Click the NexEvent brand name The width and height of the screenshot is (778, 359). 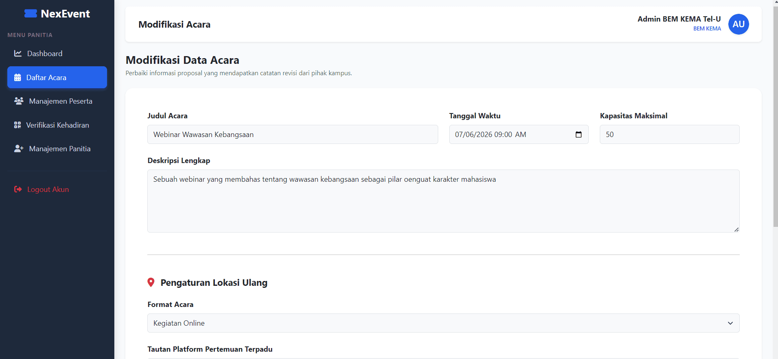pos(66,14)
